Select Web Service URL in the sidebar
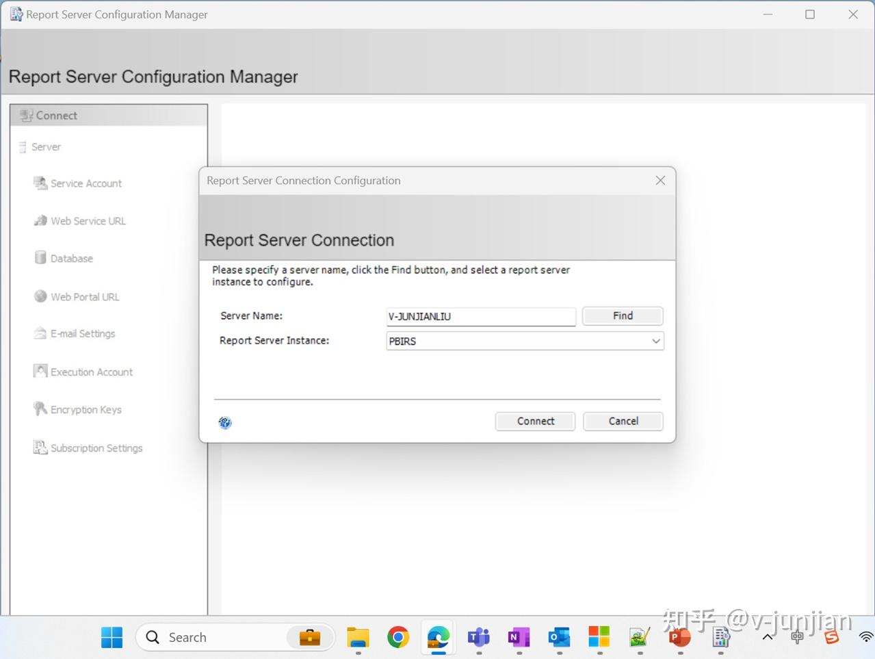Screen dimensions: 875x659 (88, 220)
